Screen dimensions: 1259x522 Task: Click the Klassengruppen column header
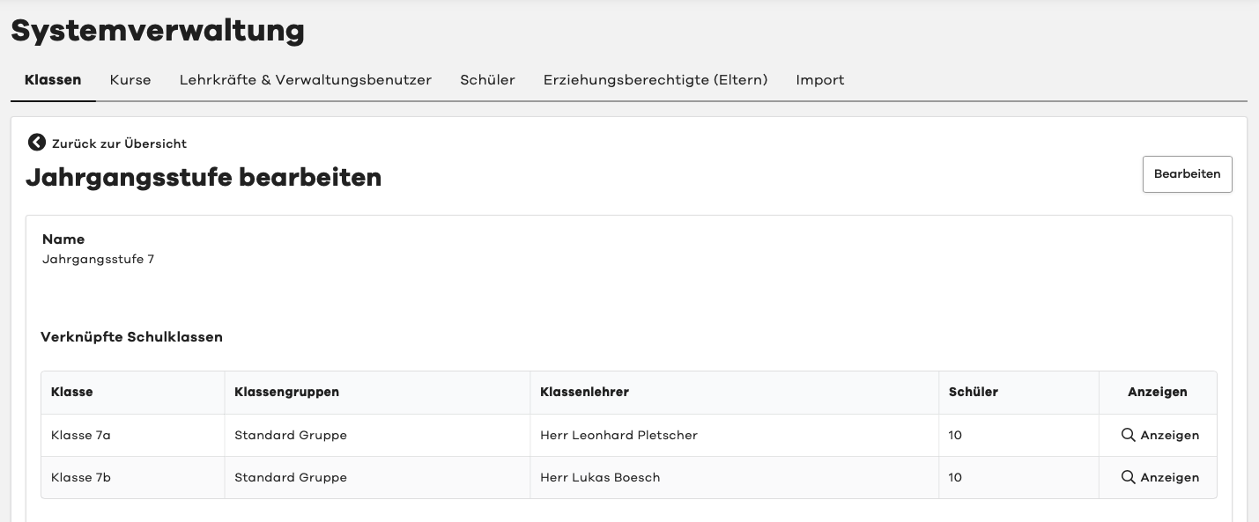click(x=286, y=392)
